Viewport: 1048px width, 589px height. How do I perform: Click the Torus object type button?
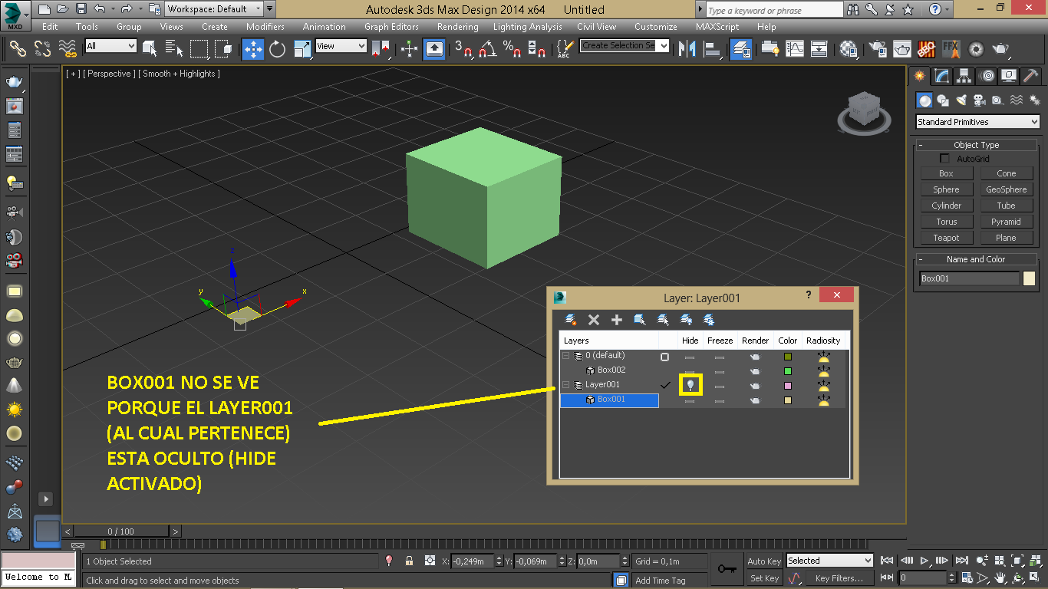[946, 222]
